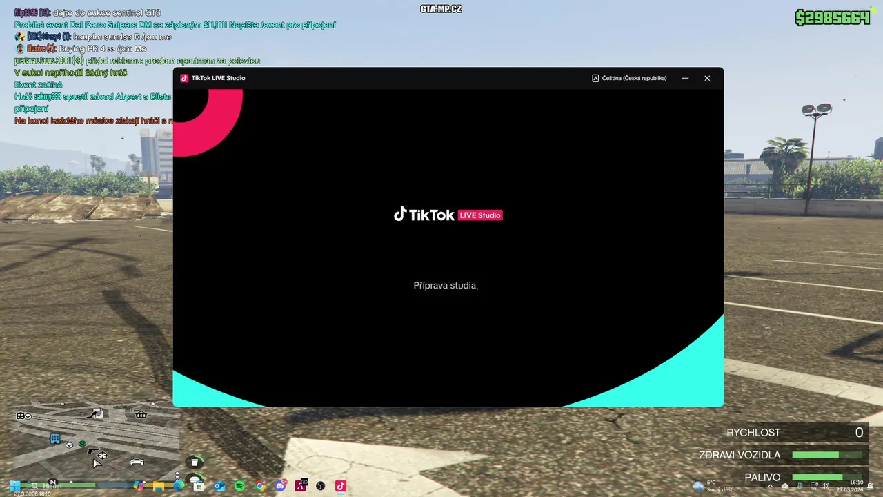The width and height of the screenshot is (883, 497).
Task: Open Microsoft Store from the taskbar
Action: (199, 486)
